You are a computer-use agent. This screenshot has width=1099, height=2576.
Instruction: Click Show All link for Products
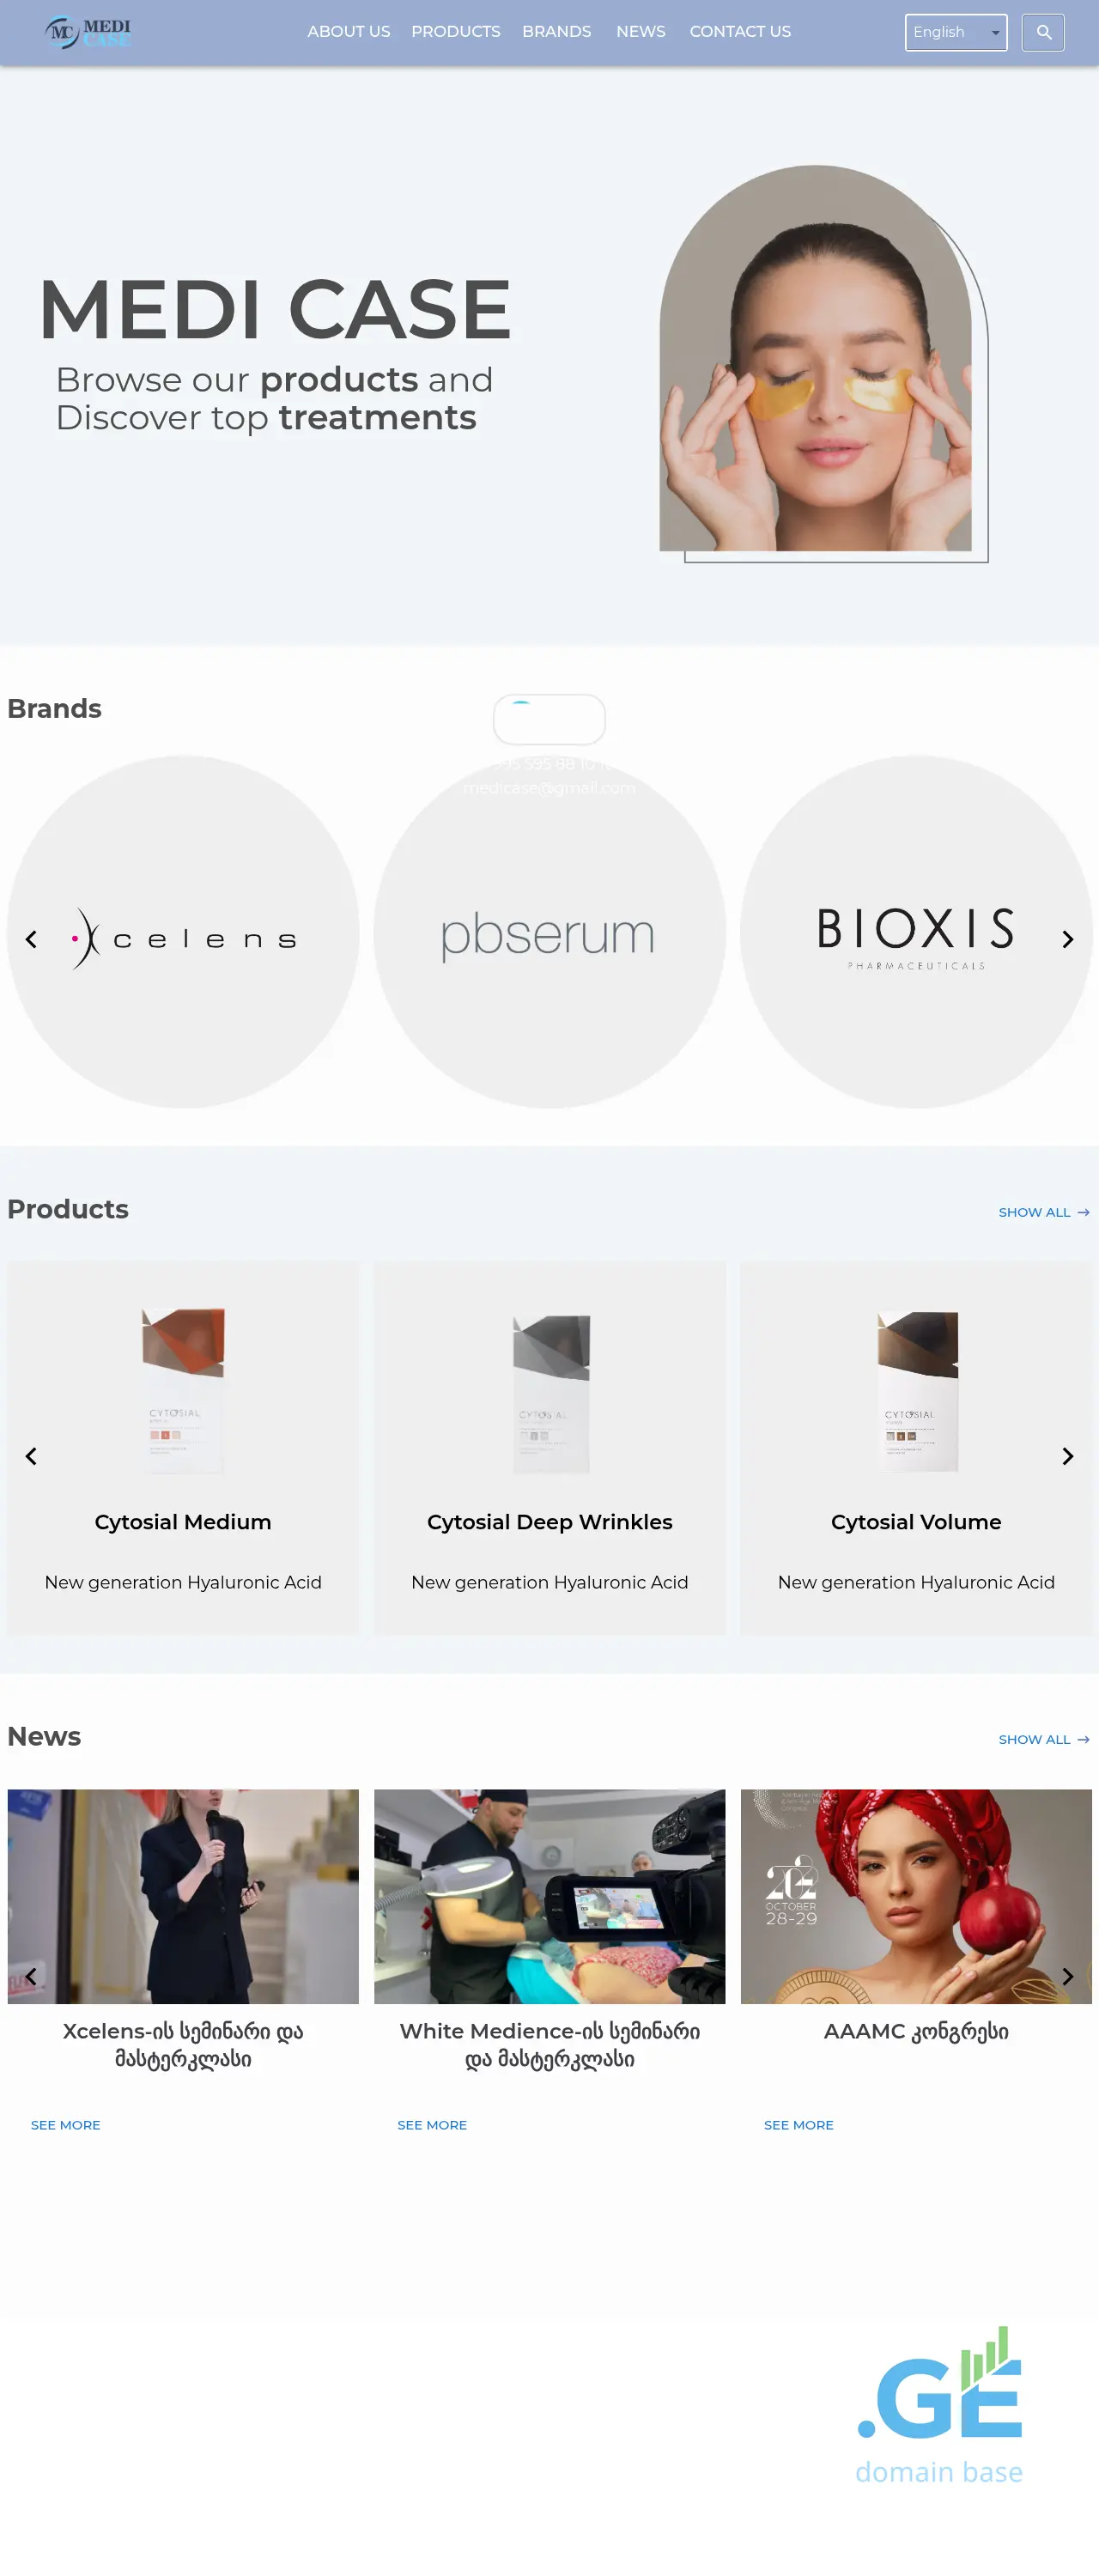tap(1043, 1212)
